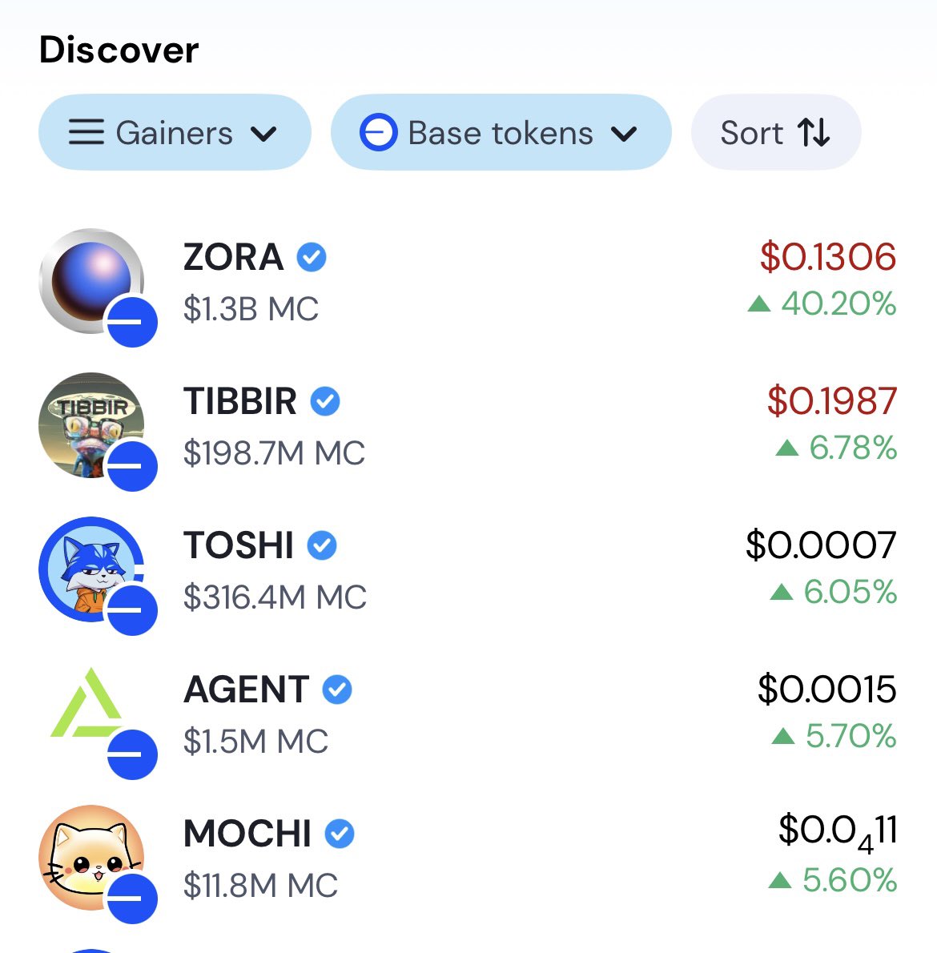
Task: Tap the MOCHI cat token icon
Action: [92, 857]
